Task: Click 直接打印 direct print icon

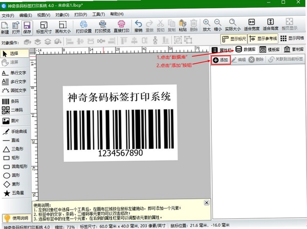Action: coord(121,27)
